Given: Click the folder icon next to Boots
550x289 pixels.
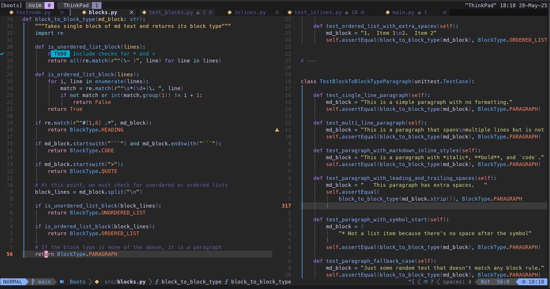Looking at the screenshot, I should tap(62, 282).
